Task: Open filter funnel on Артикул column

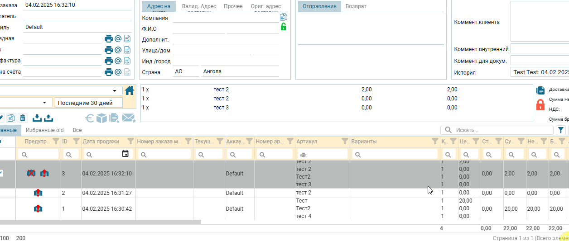Action: (x=344, y=141)
